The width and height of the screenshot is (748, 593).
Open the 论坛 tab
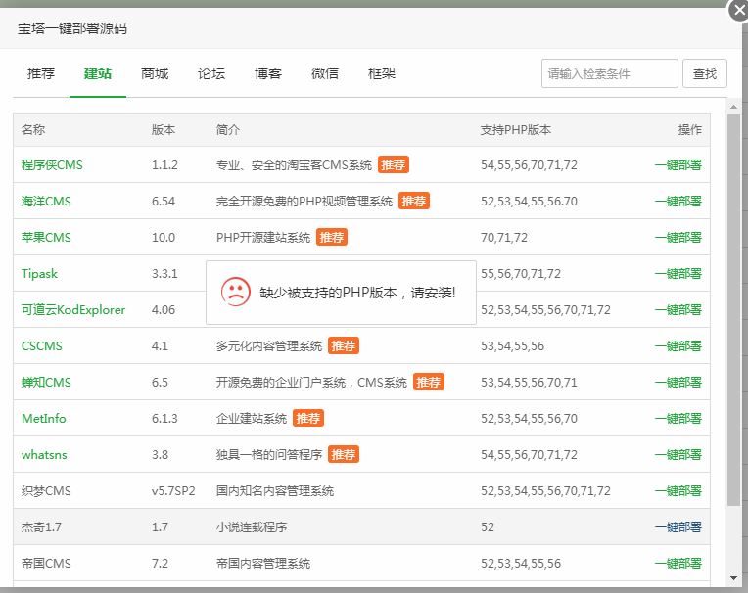point(211,74)
